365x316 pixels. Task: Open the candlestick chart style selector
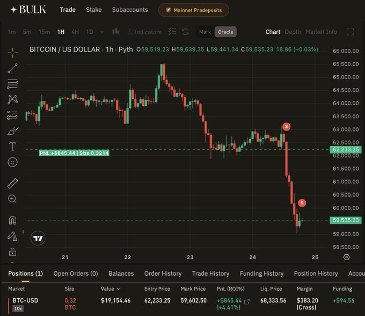click(116, 32)
